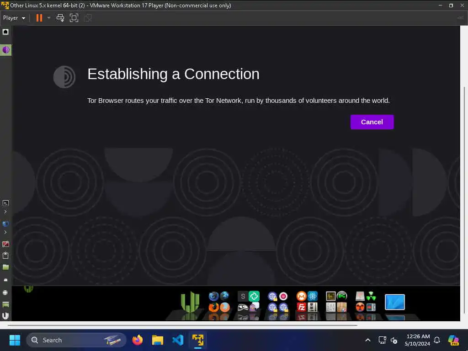Click the red display icon in left panel
The width and height of the screenshot is (468, 351).
(x=5, y=244)
